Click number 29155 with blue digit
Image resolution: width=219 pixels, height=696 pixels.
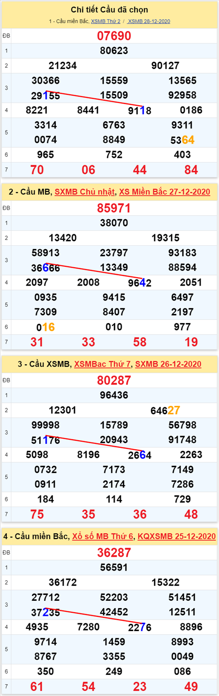click(x=46, y=96)
